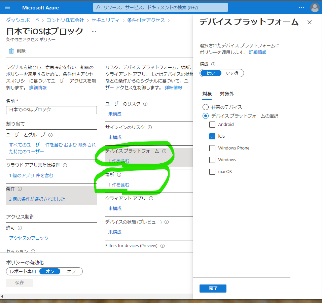Click the 完了 button

coord(213,289)
